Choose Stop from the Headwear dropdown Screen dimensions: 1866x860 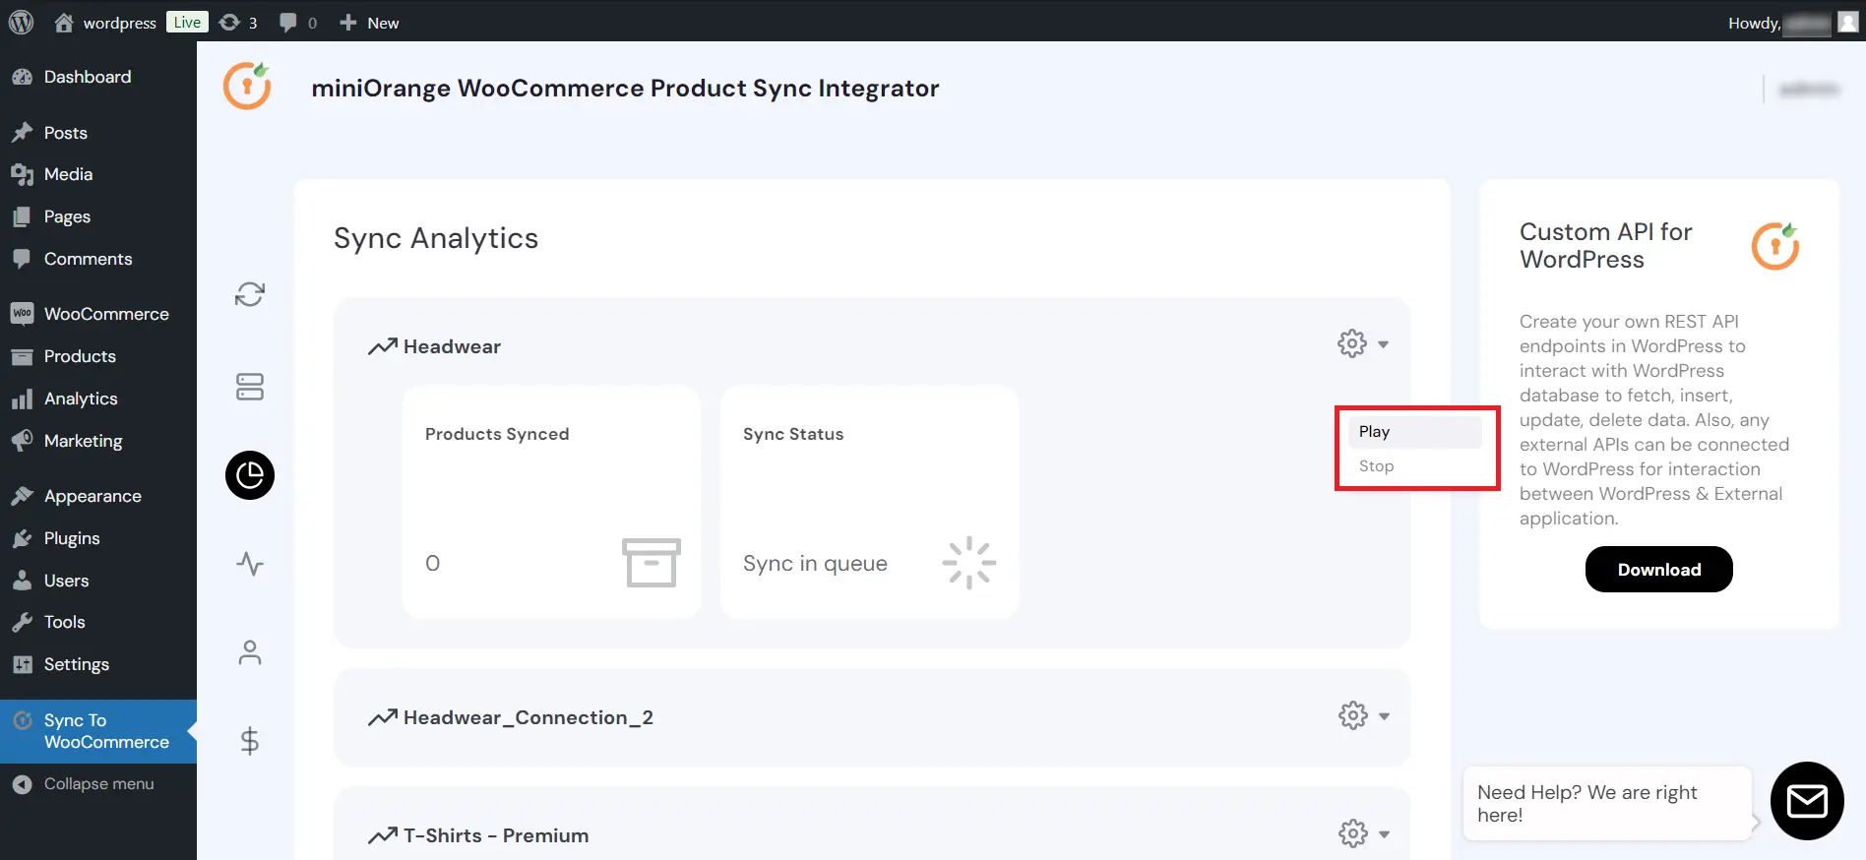1415,466
